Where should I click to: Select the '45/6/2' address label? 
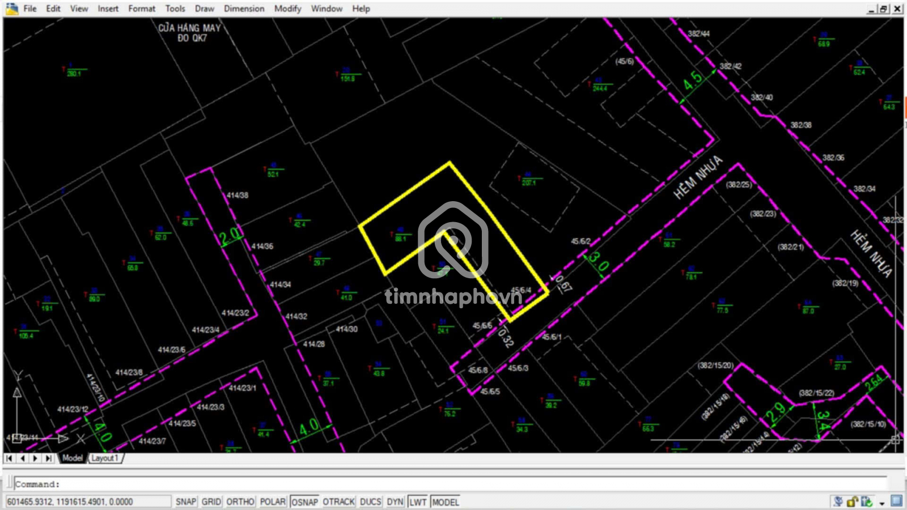tap(581, 241)
